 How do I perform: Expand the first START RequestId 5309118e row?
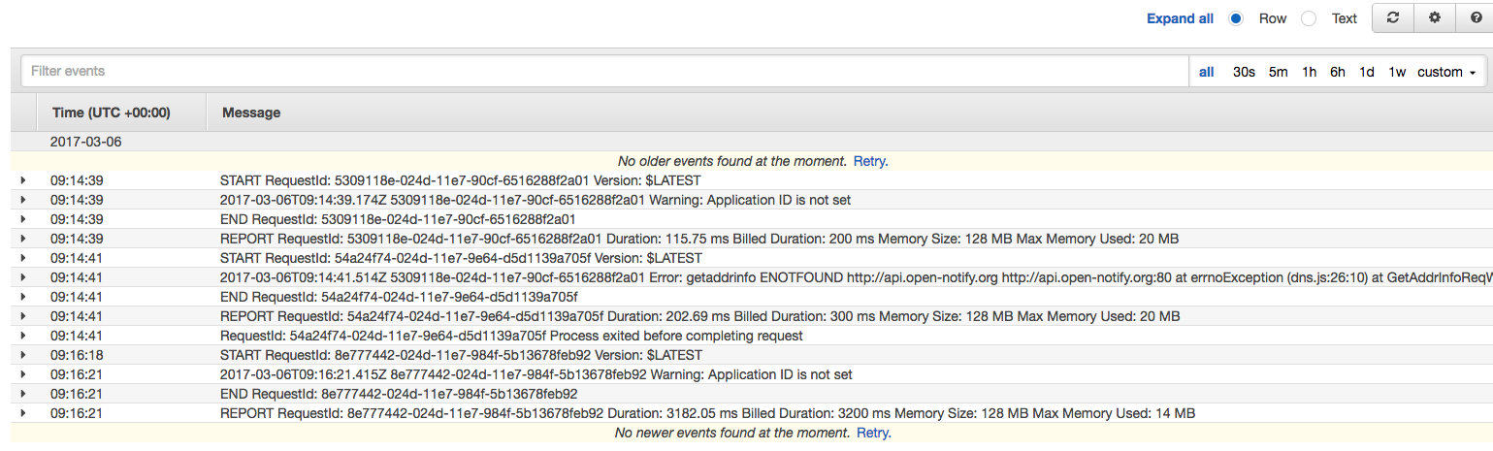[23, 180]
